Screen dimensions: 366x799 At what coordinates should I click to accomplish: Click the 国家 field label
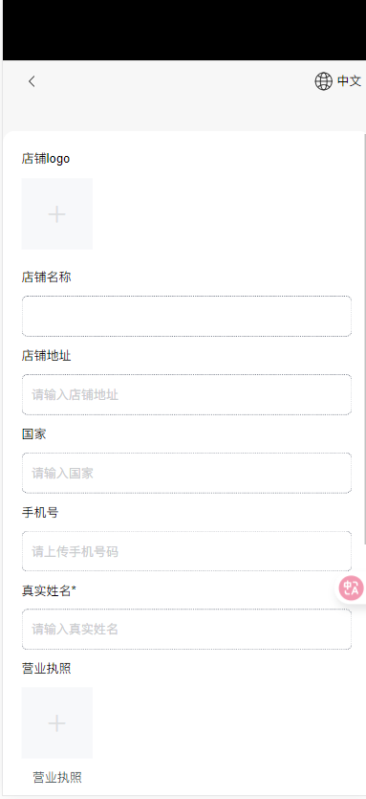[34, 434]
